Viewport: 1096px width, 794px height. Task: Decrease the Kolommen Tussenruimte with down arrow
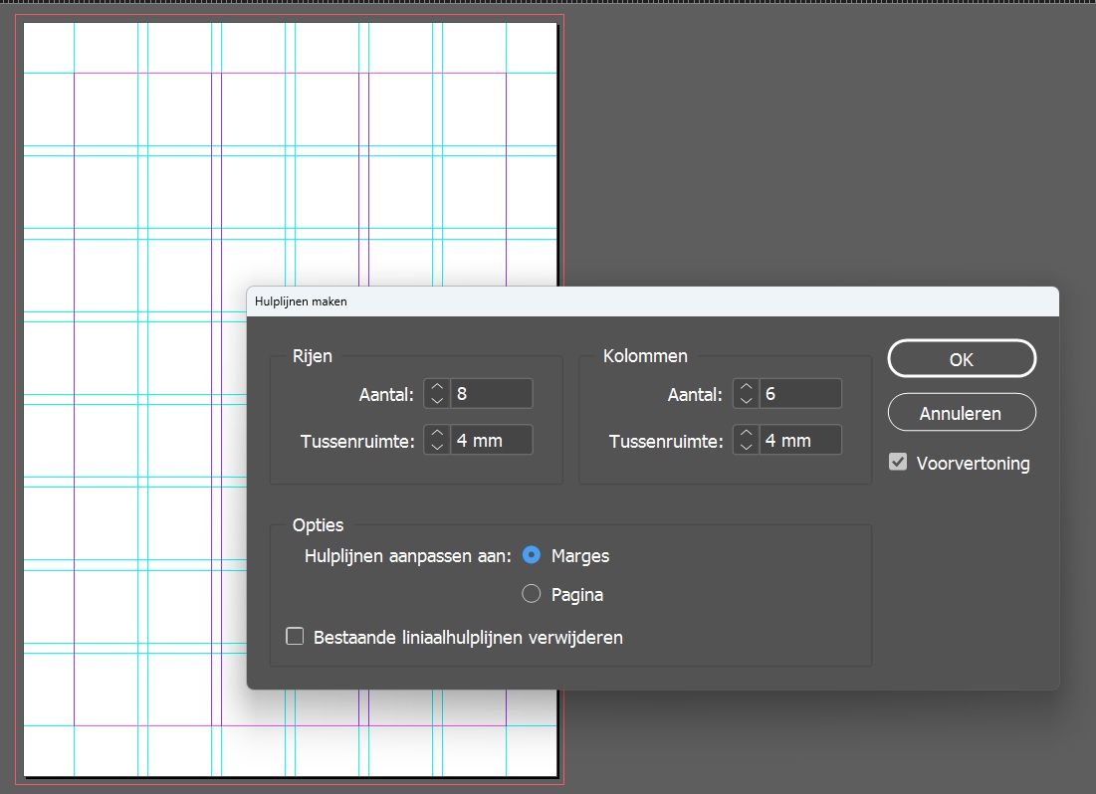coord(746,448)
